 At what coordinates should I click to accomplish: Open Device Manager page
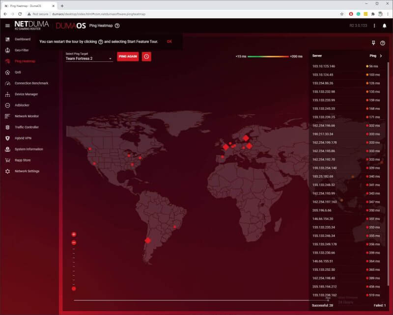27,94
